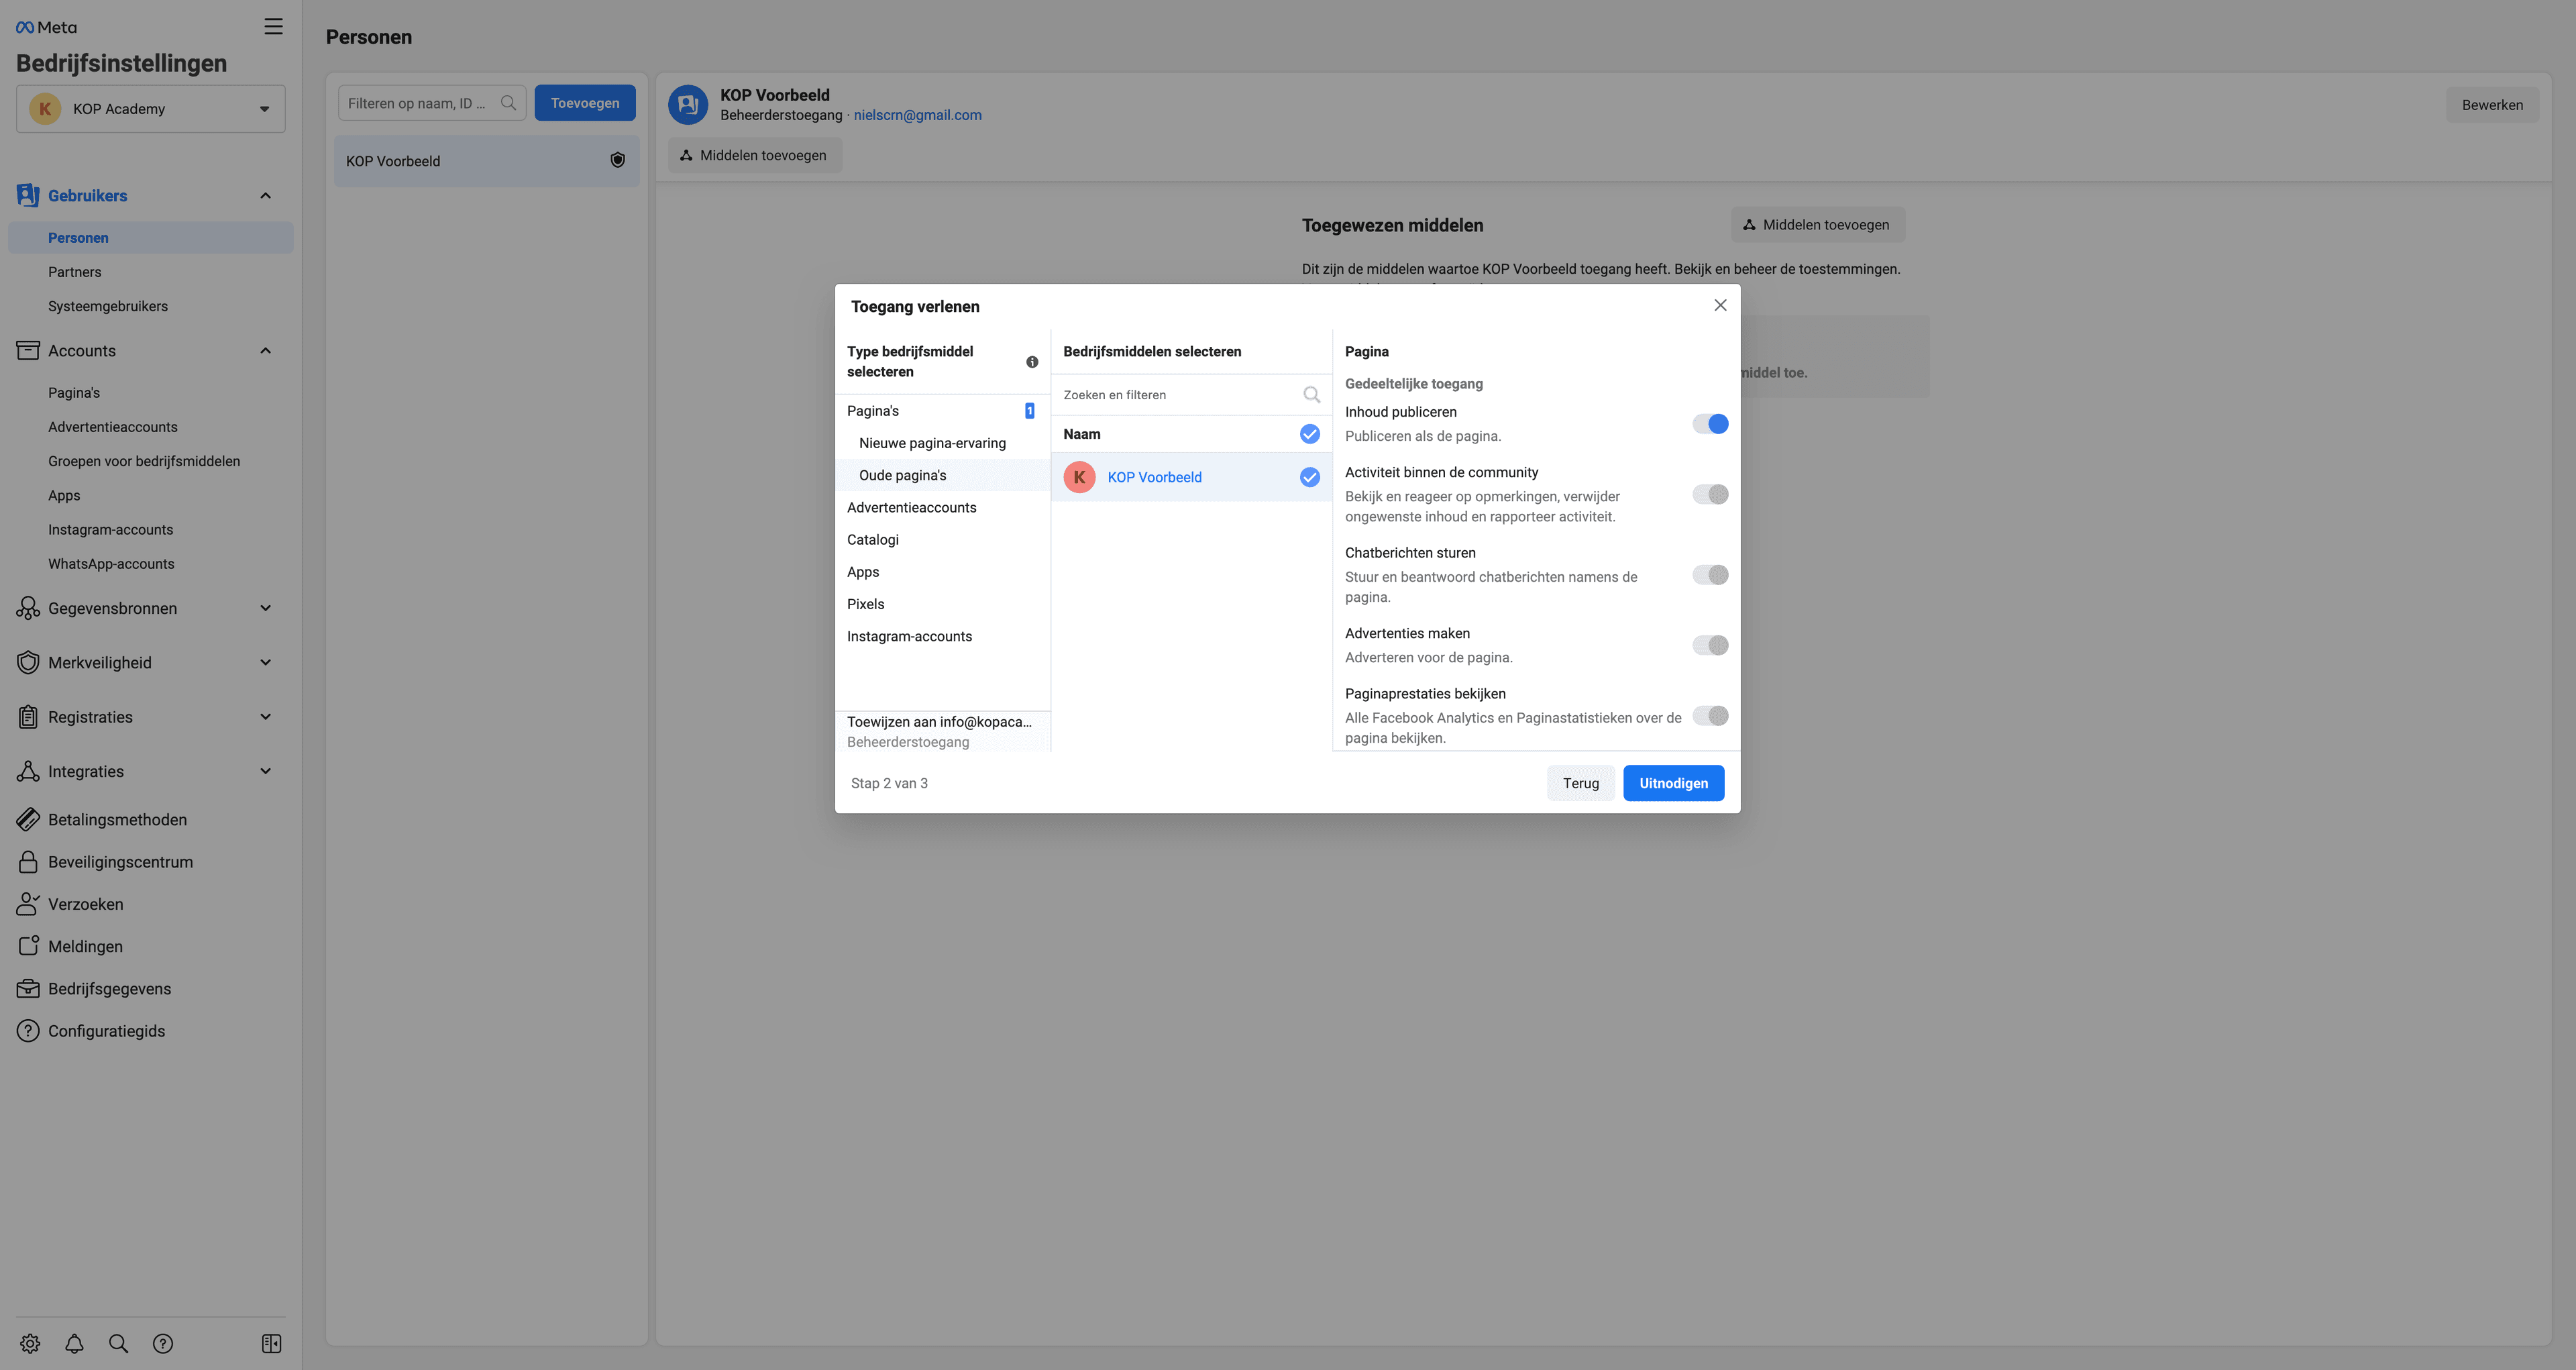2576x1370 pixels.
Task: Open notifications bell at sidebar bottom
Action: pyautogui.click(x=74, y=1344)
